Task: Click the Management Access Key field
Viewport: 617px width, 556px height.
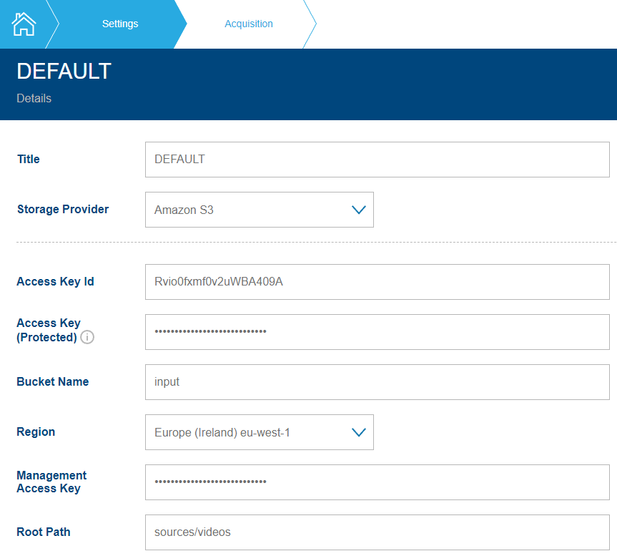Action: pos(377,482)
